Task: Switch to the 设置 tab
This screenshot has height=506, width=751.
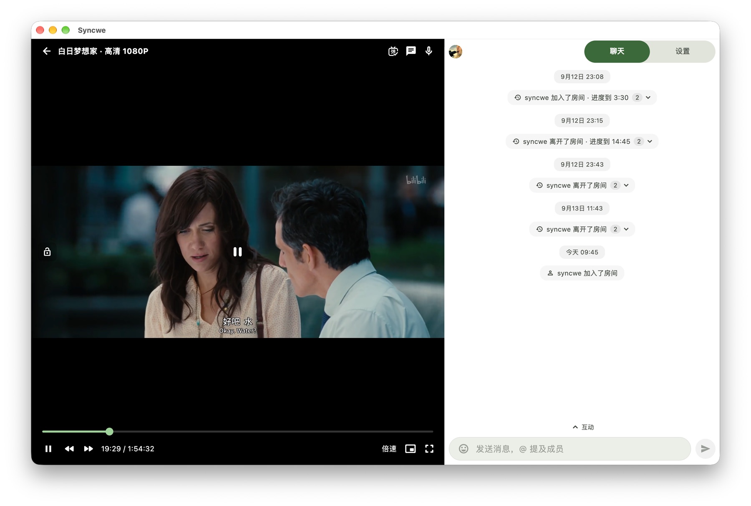Action: tap(682, 51)
